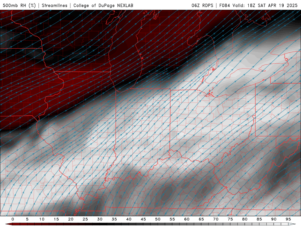
Task: Click the 'F084' forecast hour label
Action: coord(225,5)
